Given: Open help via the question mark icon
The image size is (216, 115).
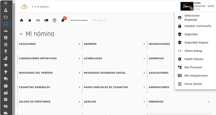Looking at the screenshot, I should [x=55, y=21].
